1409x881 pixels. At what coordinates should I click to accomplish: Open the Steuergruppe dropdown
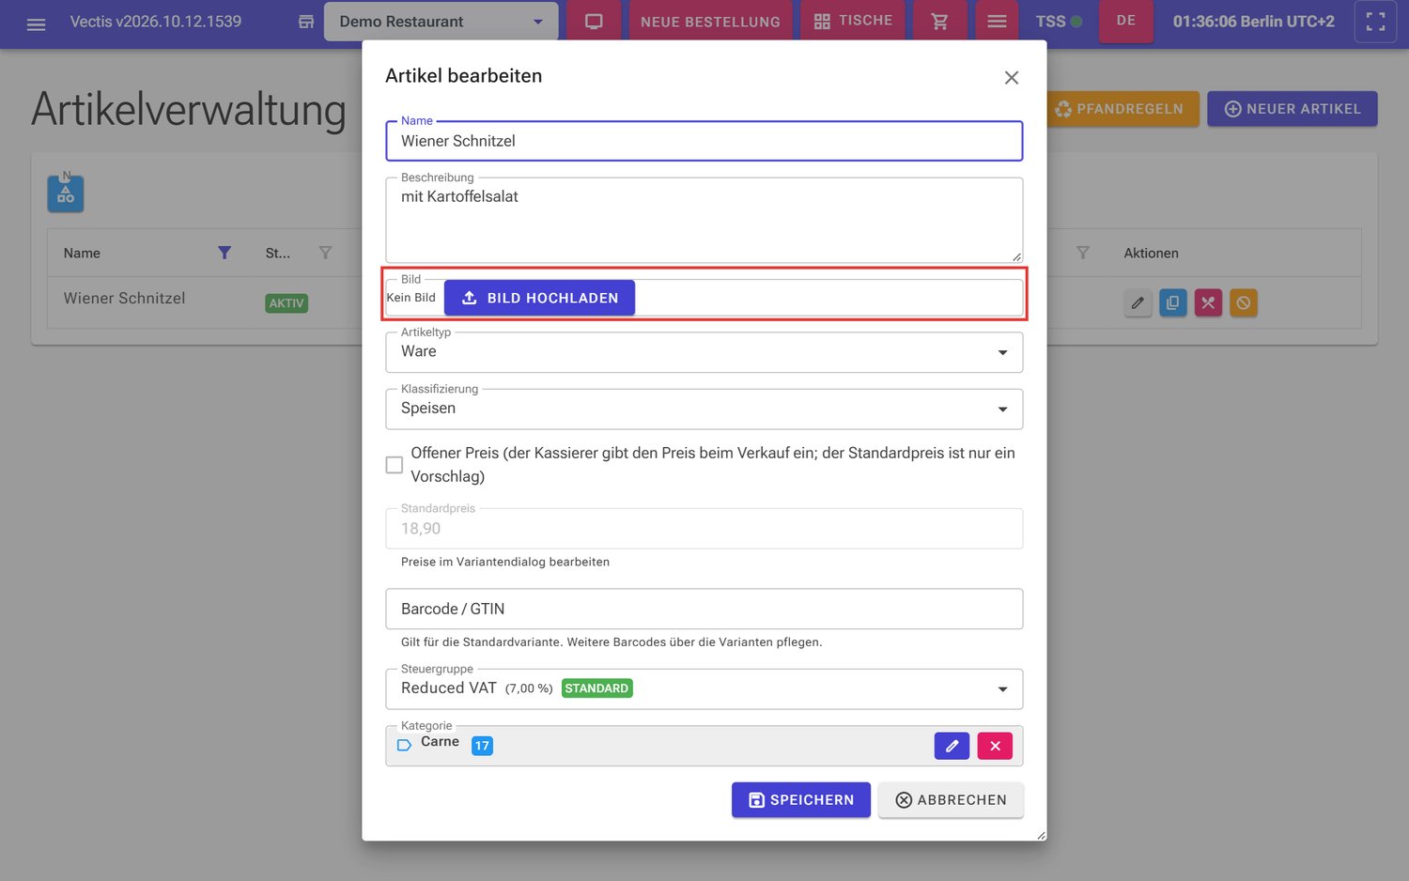pyautogui.click(x=704, y=688)
